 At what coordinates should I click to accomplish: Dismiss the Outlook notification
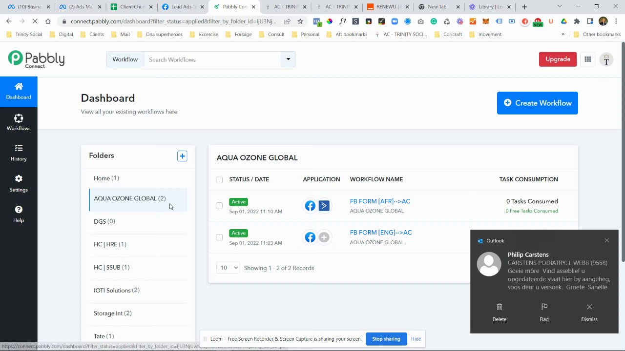(589, 312)
